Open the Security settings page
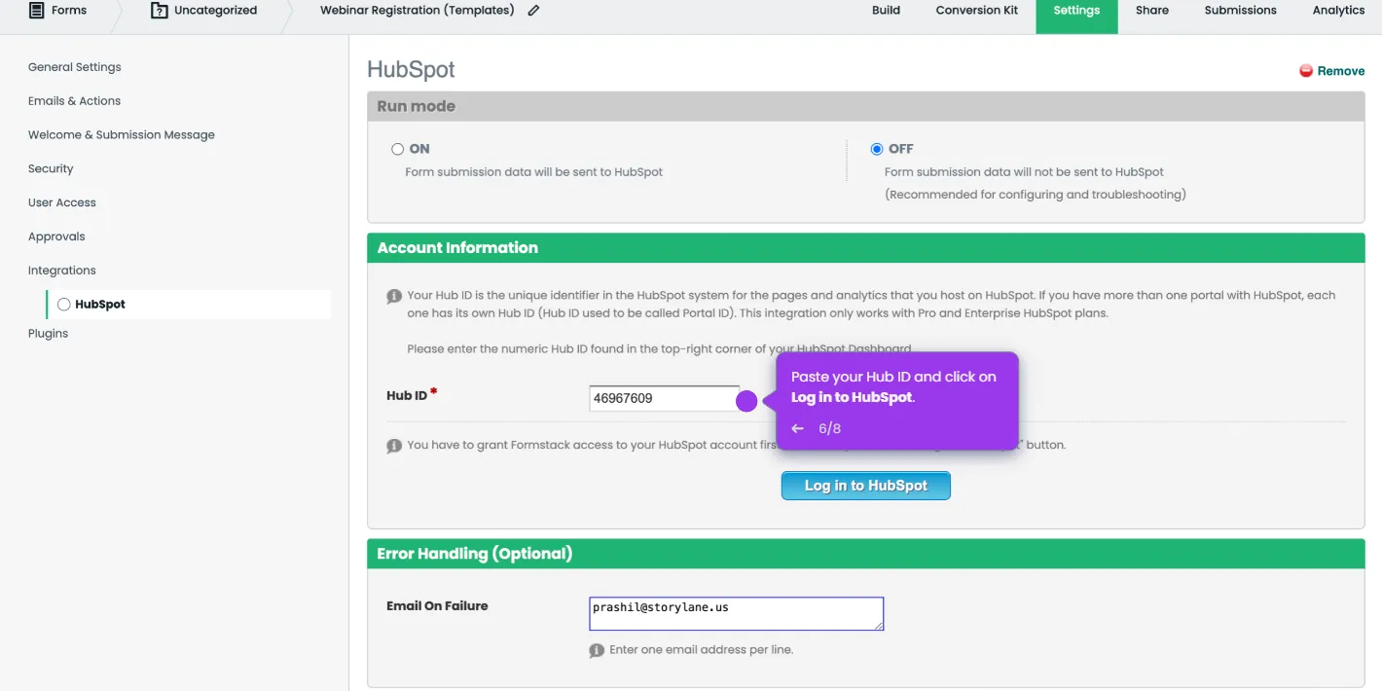 [x=51, y=168]
